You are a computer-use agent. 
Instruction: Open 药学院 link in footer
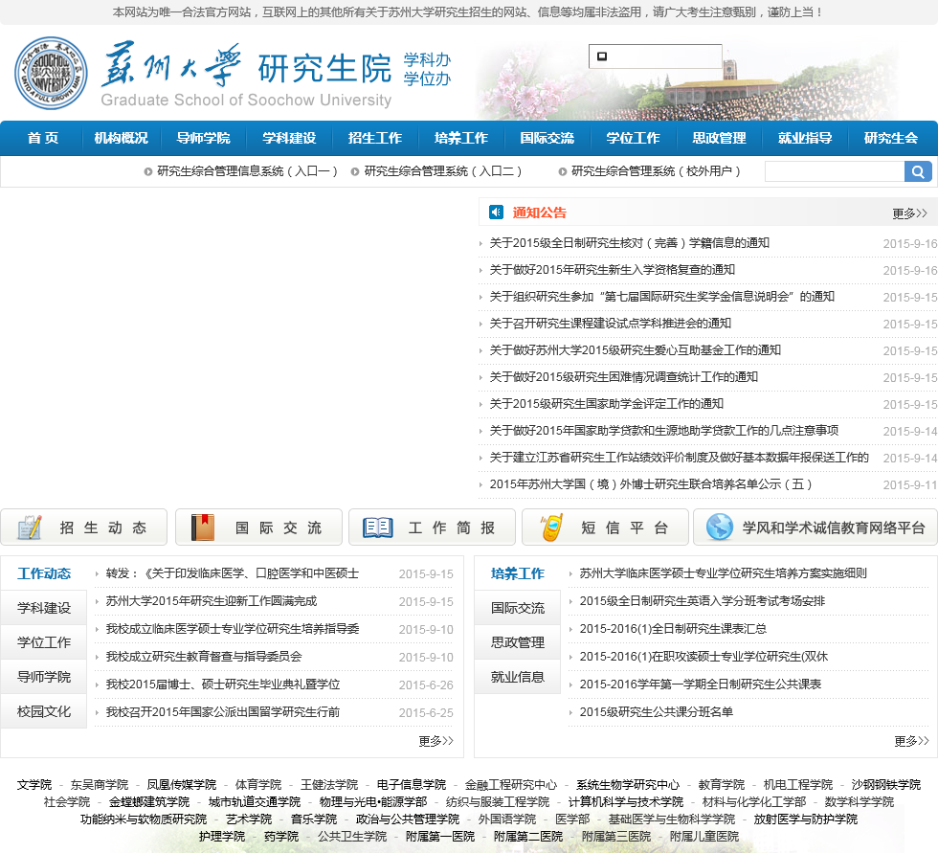pyautogui.click(x=281, y=837)
